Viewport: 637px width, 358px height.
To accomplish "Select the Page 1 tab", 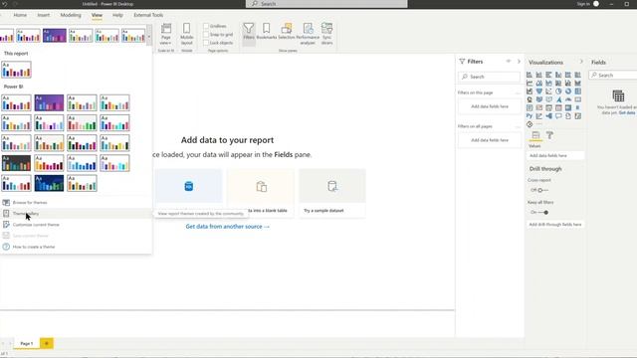I will [27, 343].
